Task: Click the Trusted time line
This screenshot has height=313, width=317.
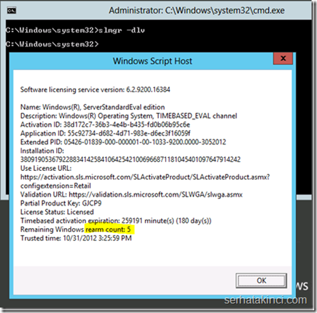Action: coord(76,239)
